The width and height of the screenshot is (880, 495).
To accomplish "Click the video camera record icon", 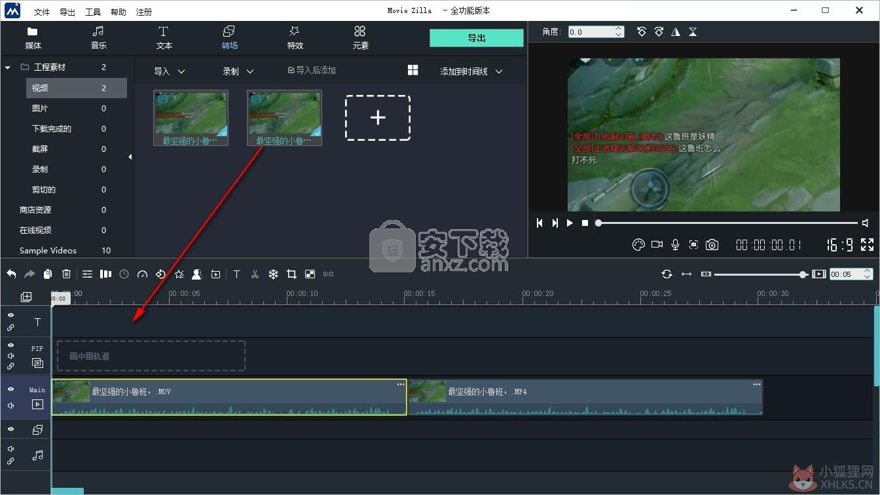I will pyautogui.click(x=657, y=244).
